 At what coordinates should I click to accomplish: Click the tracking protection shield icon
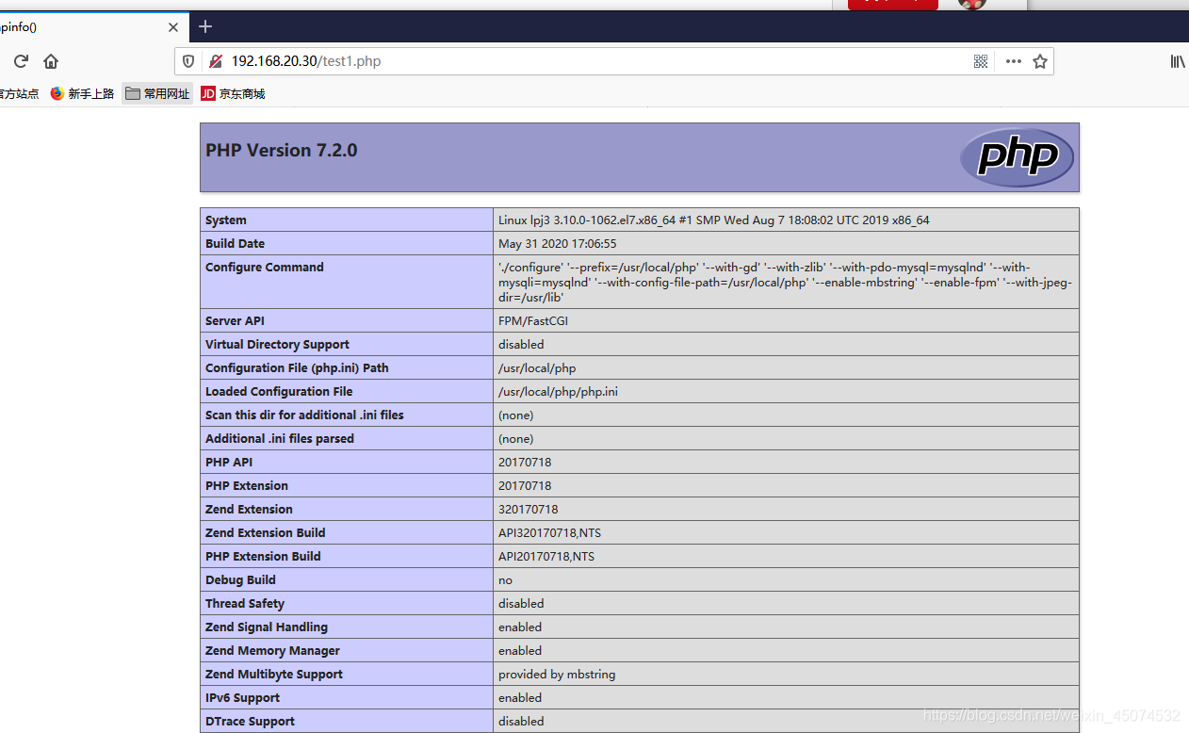(x=188, y=61)
